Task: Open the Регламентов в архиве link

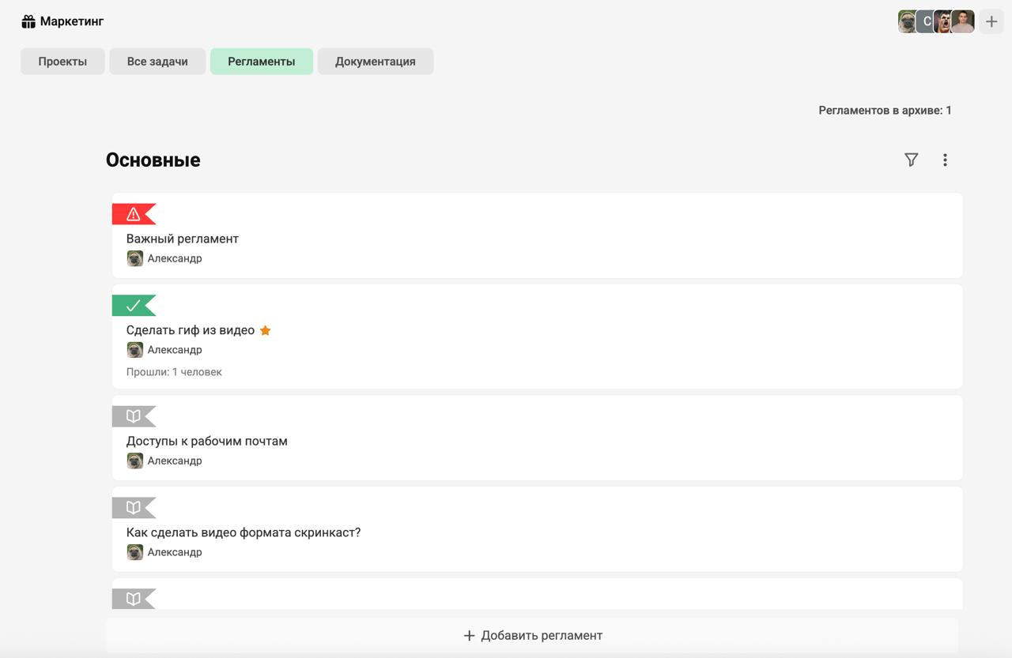Action: [885, 111]
